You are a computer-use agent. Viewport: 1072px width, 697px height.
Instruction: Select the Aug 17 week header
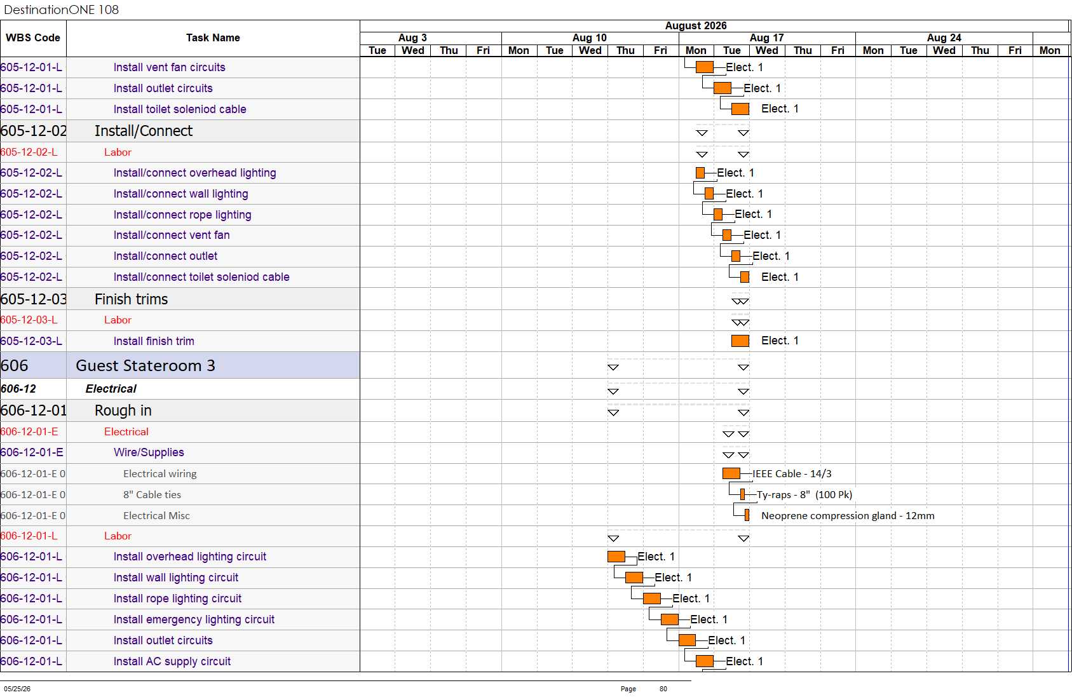click(767, 38)
